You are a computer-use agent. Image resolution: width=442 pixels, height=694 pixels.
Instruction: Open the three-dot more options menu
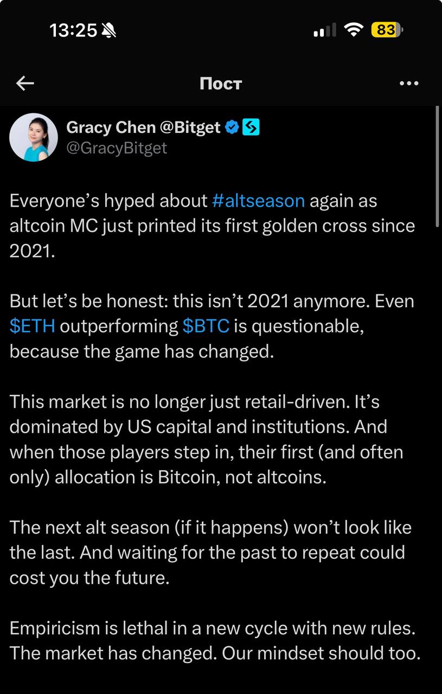(x=408, y=83)
